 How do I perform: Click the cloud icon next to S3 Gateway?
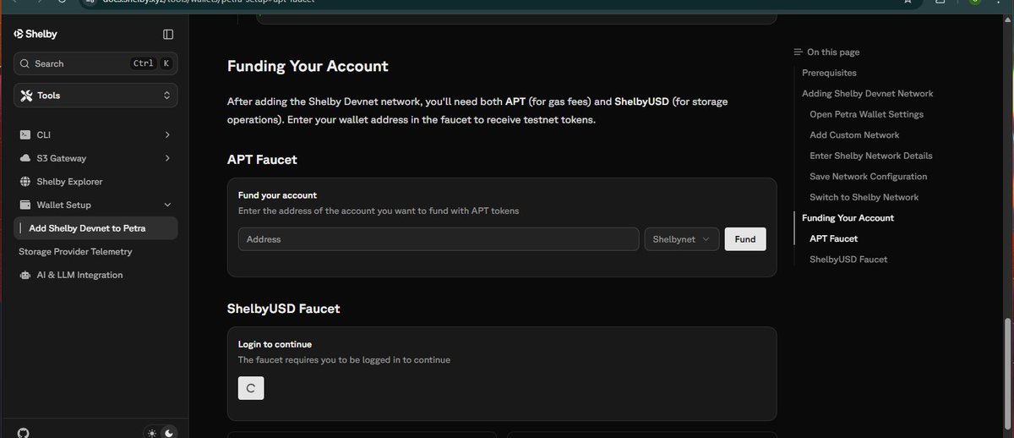click(25, 158)
